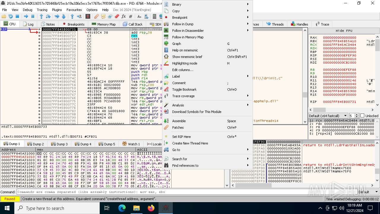Stop debugging using the stop icon

17,16
